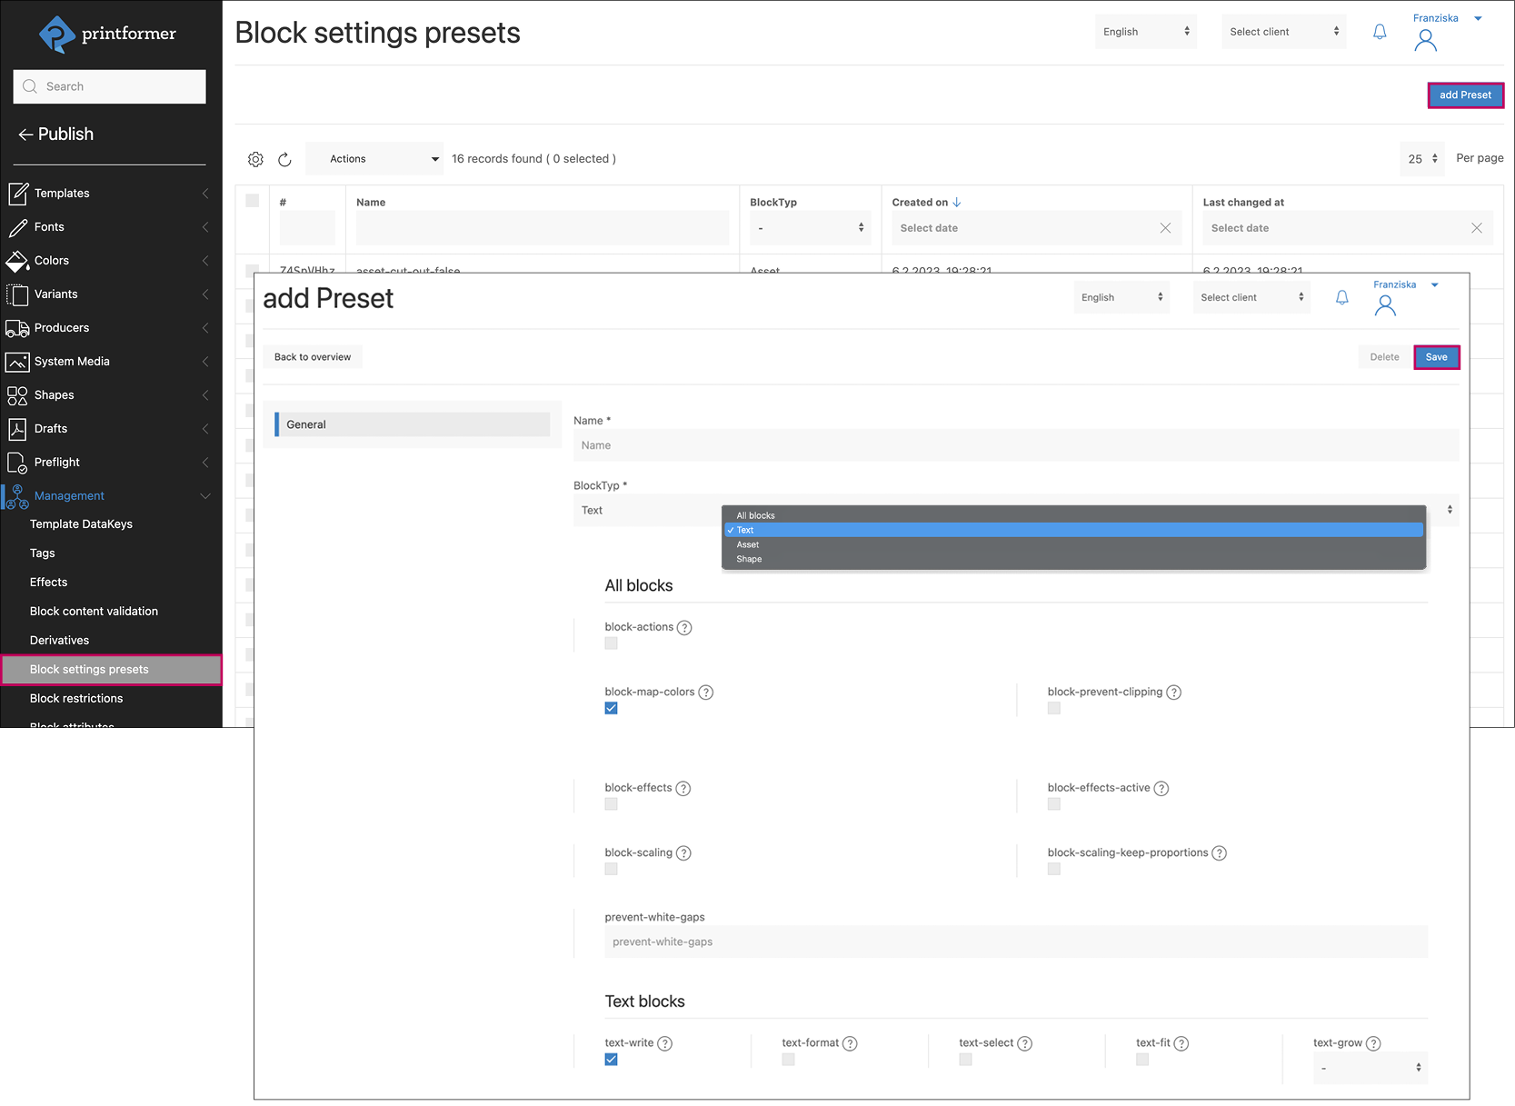Disable the text-write checkbox

coord(611,1060)
